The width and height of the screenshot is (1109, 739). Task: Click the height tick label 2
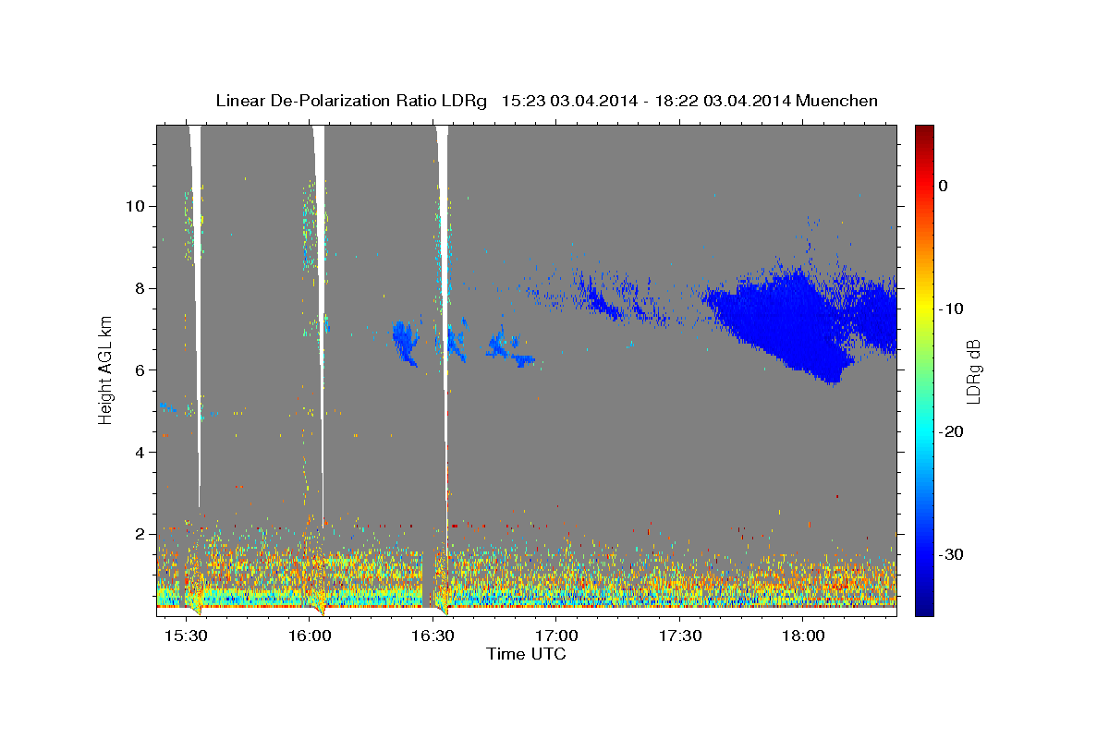coord(140,534)
